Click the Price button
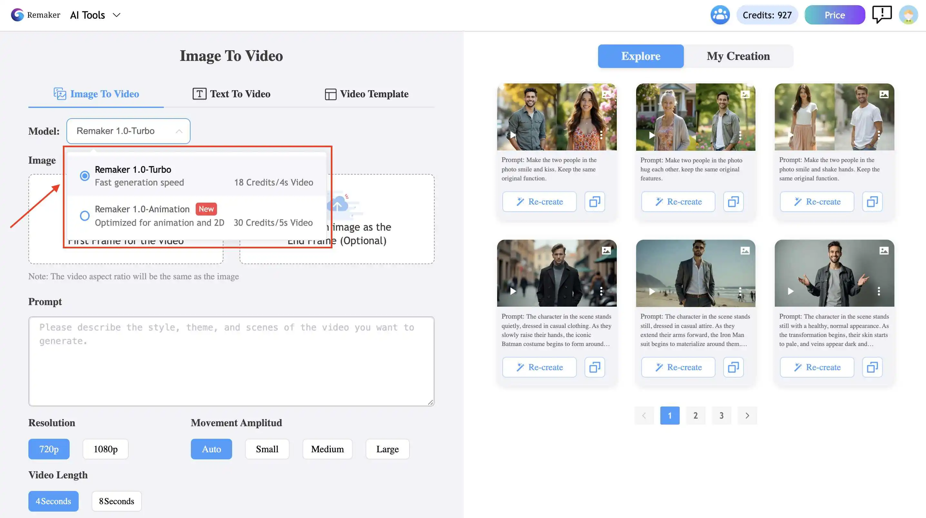Image resolution: width=926 pixels, height=518 pixels. coord(835,15)
